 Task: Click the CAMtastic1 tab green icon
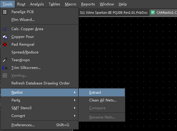153,13
